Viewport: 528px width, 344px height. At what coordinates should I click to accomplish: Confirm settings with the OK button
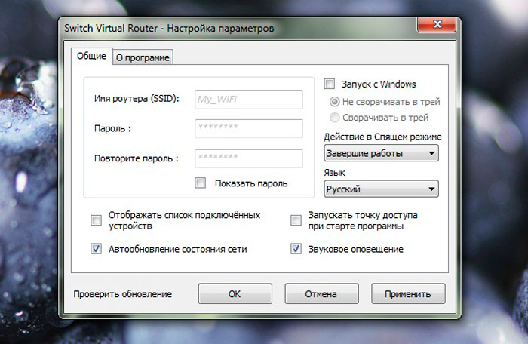pyautogui.click(x=235, y=293)
